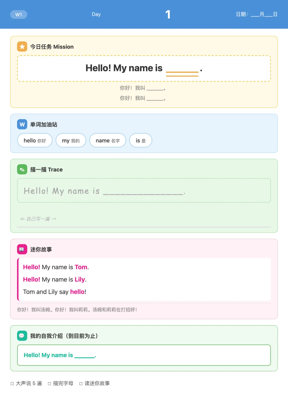
Task: Select the hello 你好 word chip
Action: (35, 140)
